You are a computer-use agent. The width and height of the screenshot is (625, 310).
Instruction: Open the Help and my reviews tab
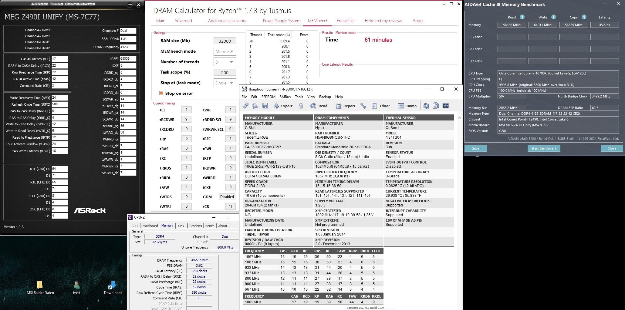pyautogui.click(x=383, y=21)
